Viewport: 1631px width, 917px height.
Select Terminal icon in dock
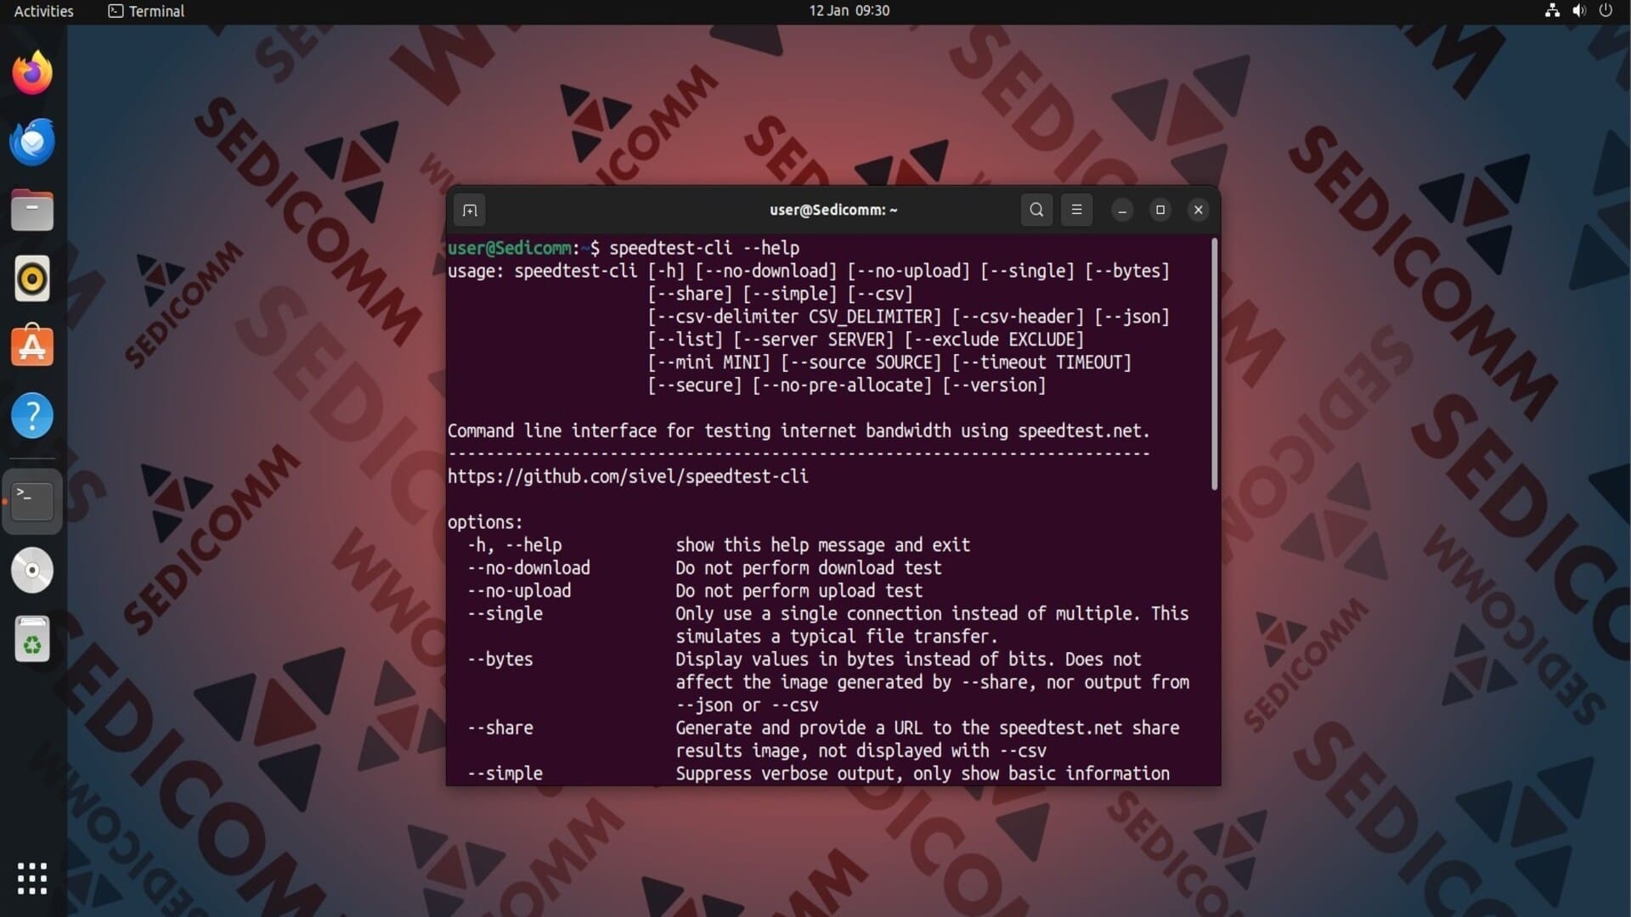32,501
